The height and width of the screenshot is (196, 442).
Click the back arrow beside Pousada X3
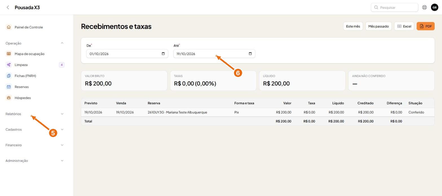point(8,7)
